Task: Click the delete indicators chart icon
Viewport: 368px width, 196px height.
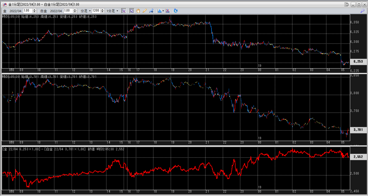Action: pos(168,11)
